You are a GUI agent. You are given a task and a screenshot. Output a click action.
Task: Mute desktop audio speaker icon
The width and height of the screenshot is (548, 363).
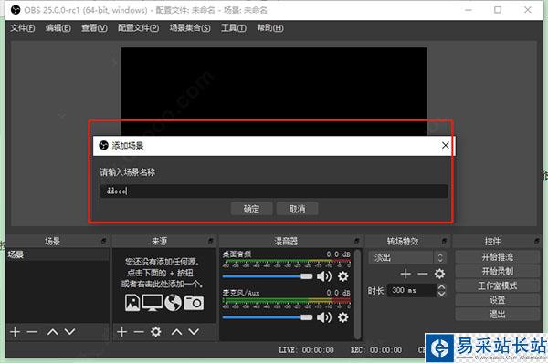point(324,276)
